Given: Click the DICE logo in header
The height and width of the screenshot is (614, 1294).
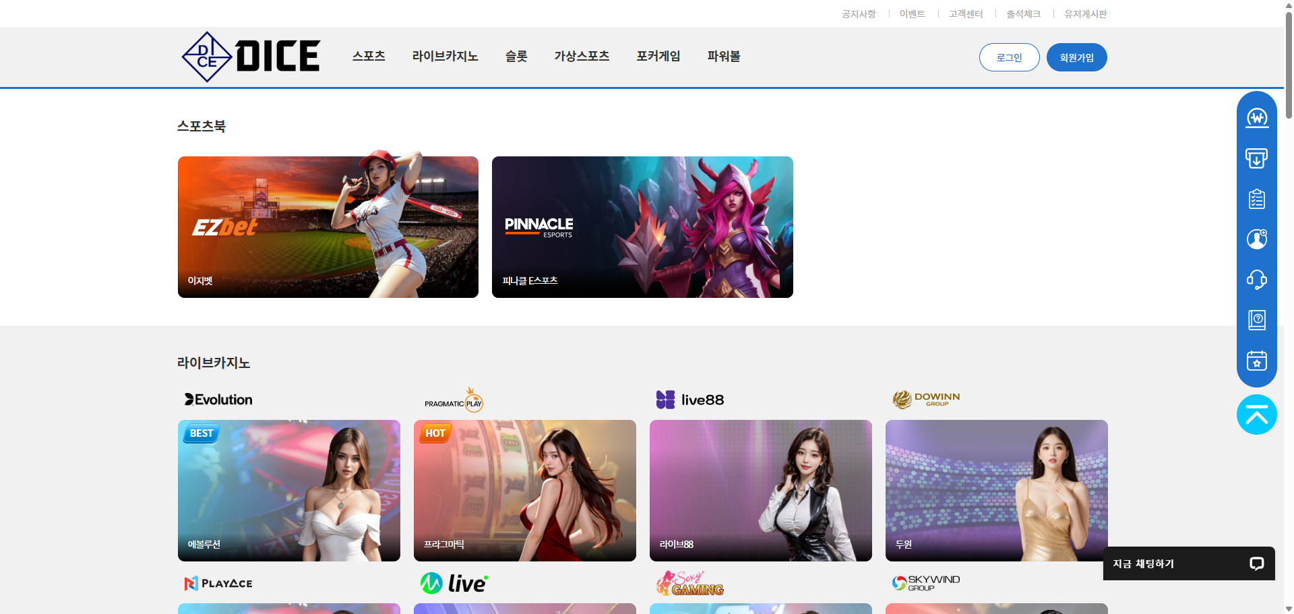Looking at the screenshot, I should point(251,57).
